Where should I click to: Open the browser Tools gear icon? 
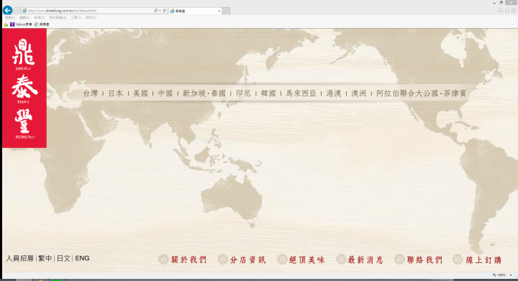coord(514,11)
